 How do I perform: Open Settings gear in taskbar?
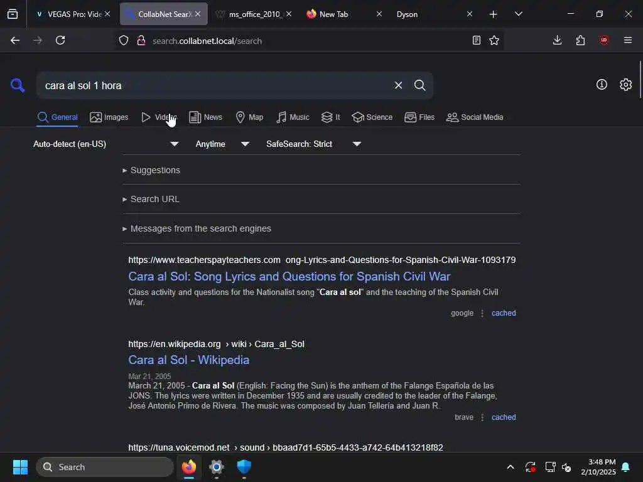pyautogui.click(x=216, y=467)
